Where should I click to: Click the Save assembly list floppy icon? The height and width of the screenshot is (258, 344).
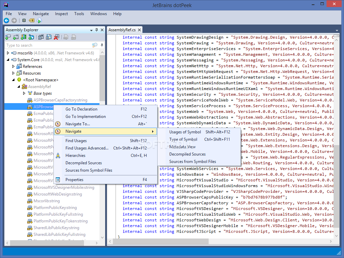click(x=48, y=37)
